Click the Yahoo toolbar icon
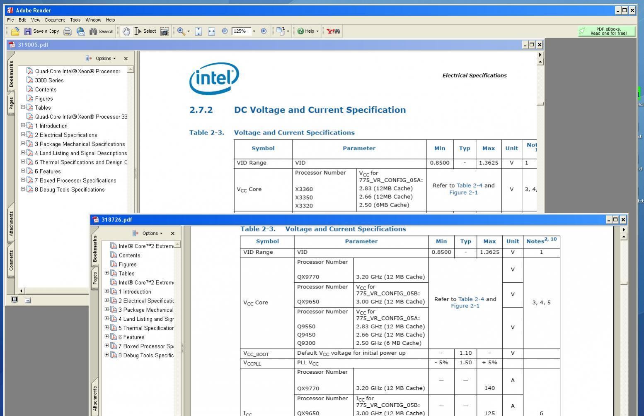 pyautogui.click(x=333, y=31)
